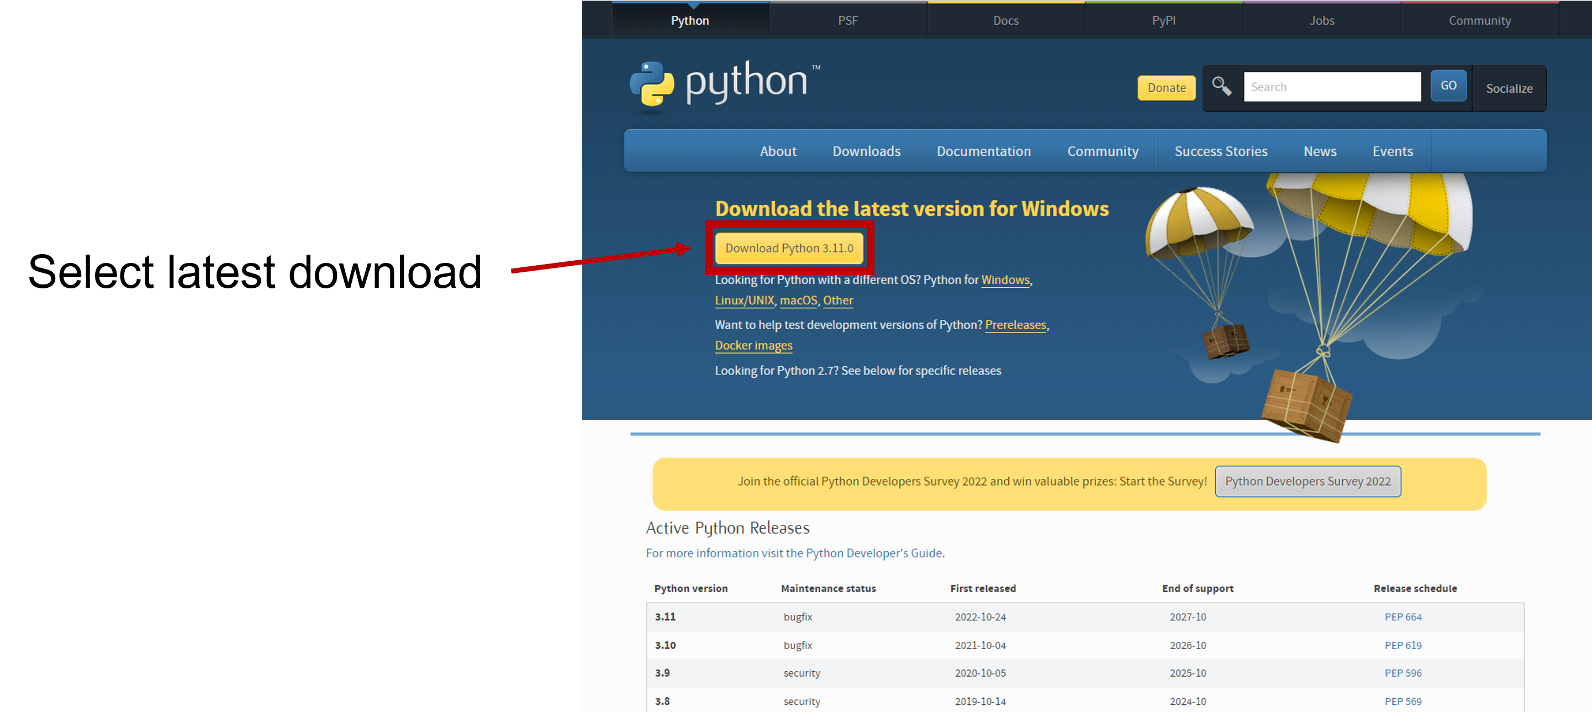Follow the Linux/UNIX link
Viewport: 1592px width, 712px height.
pyautogui.click(x=744, y=300)
